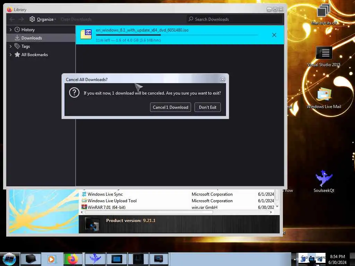The width and height of the screenshot is (355, 266).
Task: Click the History clock icon
Action: (17, 29)
